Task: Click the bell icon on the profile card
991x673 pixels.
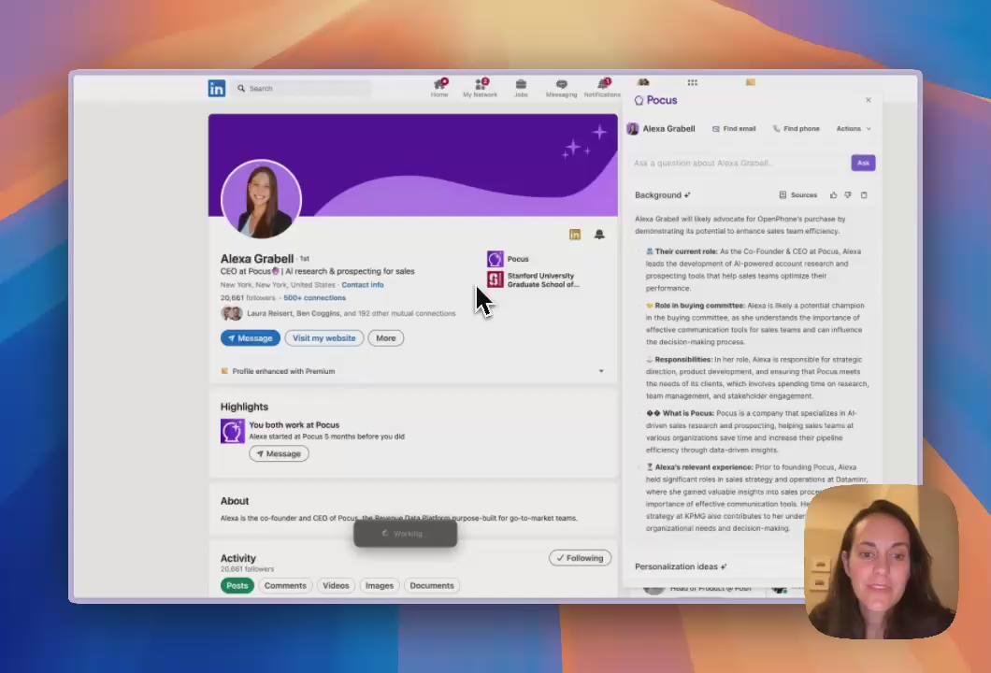Action: pos(599,235)
